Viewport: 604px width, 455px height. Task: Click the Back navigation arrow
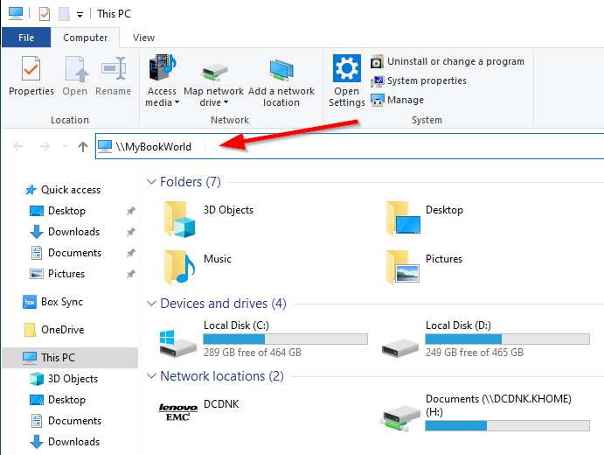click(18, 146)
